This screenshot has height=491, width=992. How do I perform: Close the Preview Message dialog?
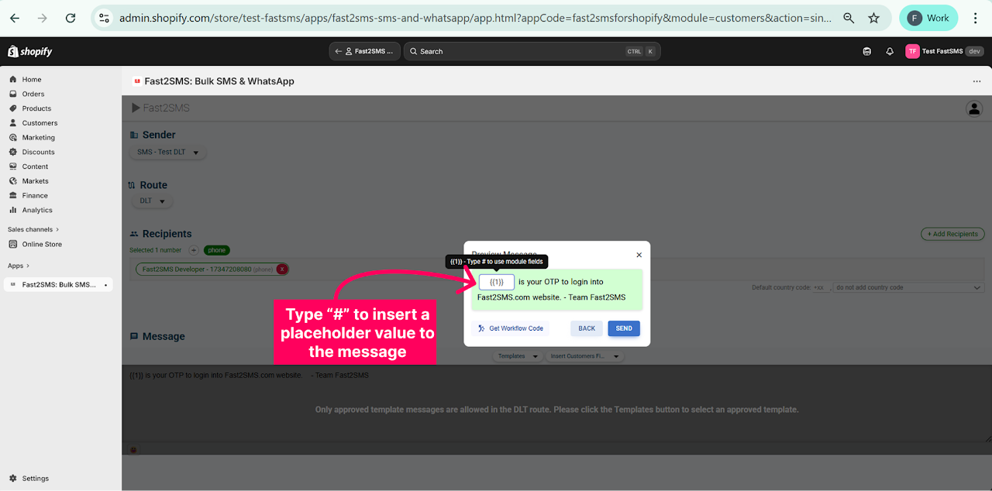click(x=639, y=255)
